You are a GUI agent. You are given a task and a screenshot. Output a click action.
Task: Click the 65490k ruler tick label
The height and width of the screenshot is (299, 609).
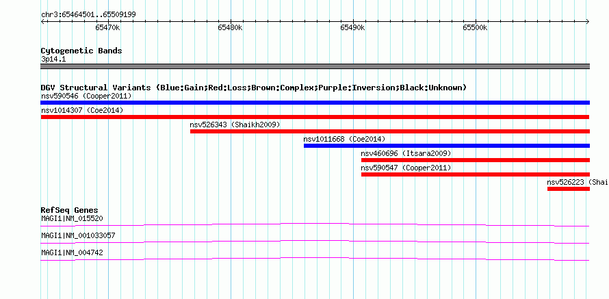click(x=352, y=27)
